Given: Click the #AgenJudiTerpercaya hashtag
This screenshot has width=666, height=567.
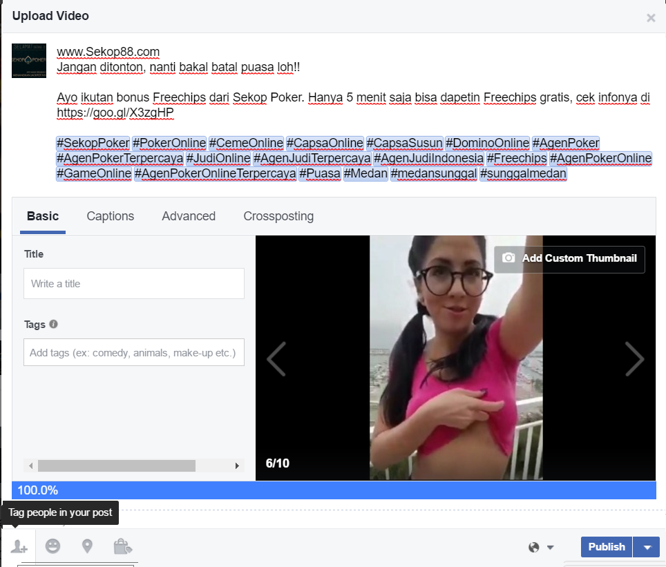Looking at the screenshot, I should (x=312, y=158).
